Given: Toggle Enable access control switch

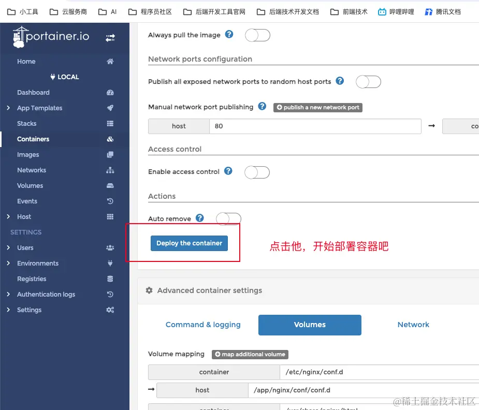Looking at the screenshot, I should (257, 172).
